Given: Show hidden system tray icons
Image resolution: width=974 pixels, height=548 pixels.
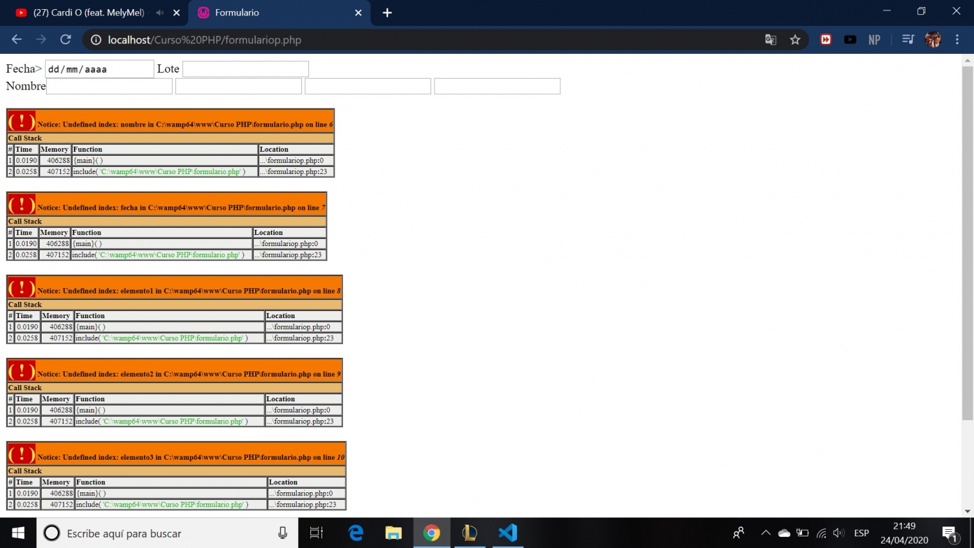Looking at the screenshot, I should [766, 533].
